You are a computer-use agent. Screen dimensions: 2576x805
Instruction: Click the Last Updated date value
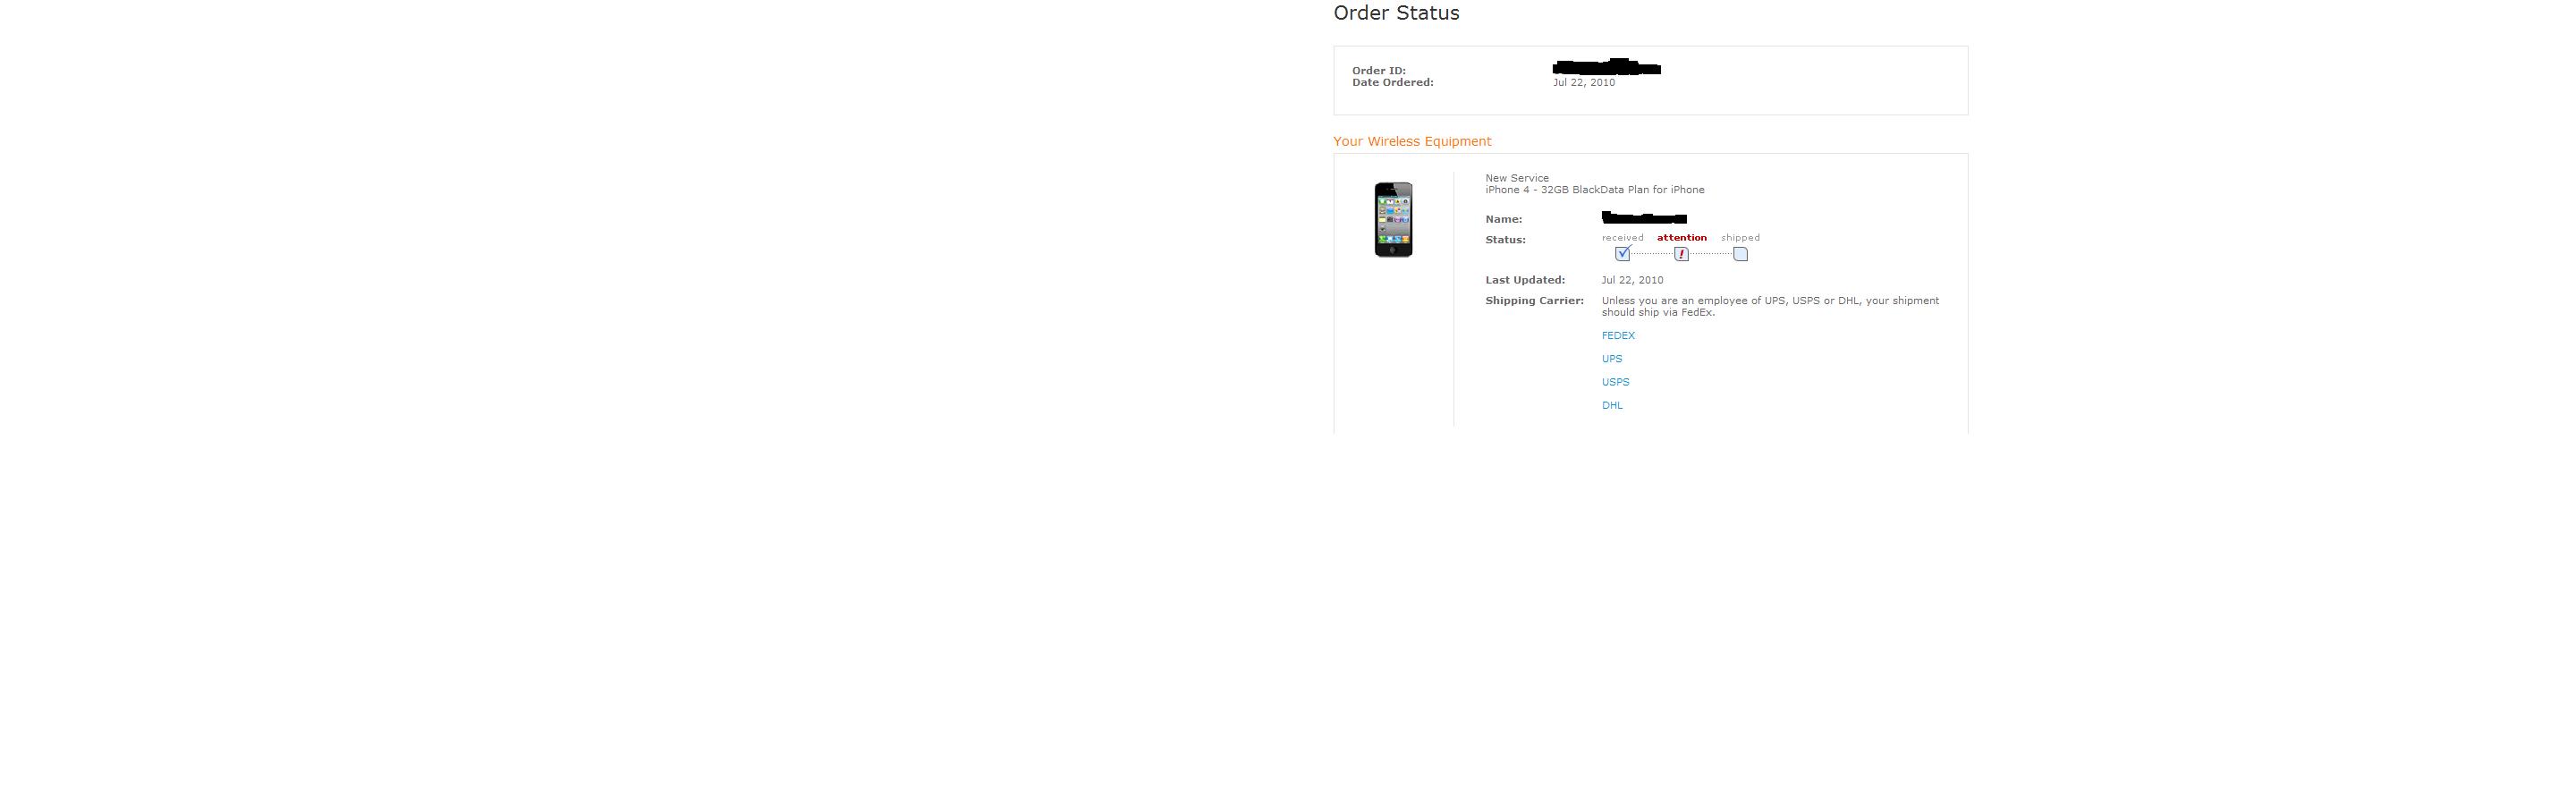point(1632,280)
